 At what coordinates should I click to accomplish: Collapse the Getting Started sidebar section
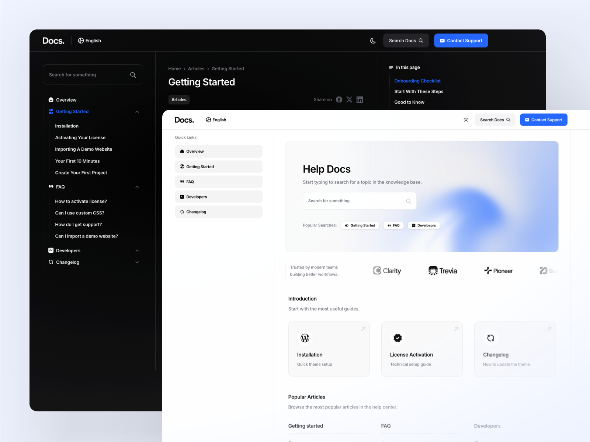pyautogui.click(x=137, y=112)
